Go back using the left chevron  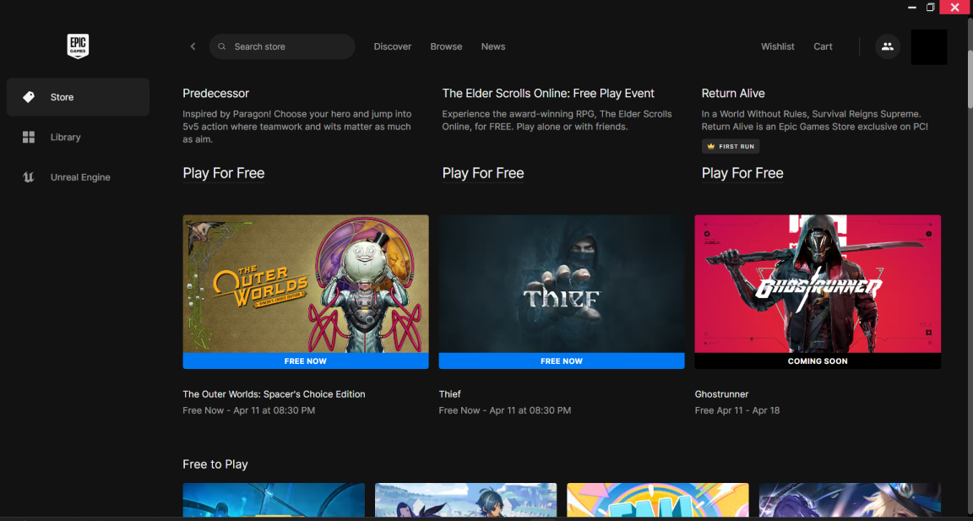click(x=193, y=46)
